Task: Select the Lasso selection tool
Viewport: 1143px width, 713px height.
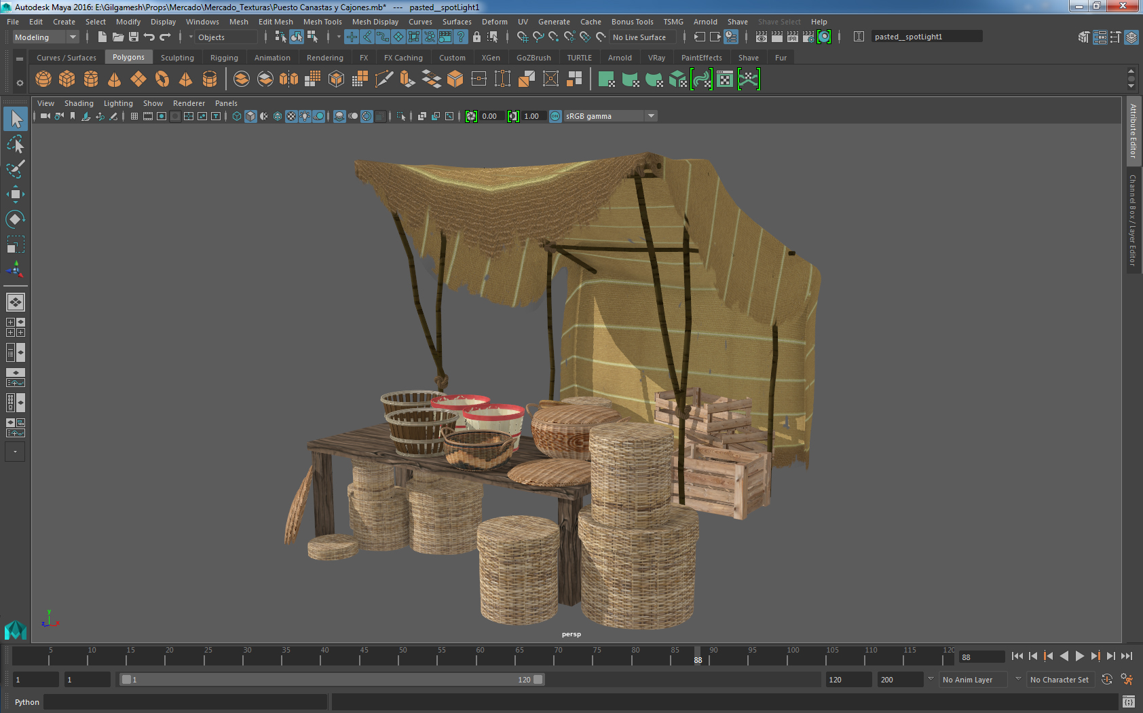Action: [15, 145]
